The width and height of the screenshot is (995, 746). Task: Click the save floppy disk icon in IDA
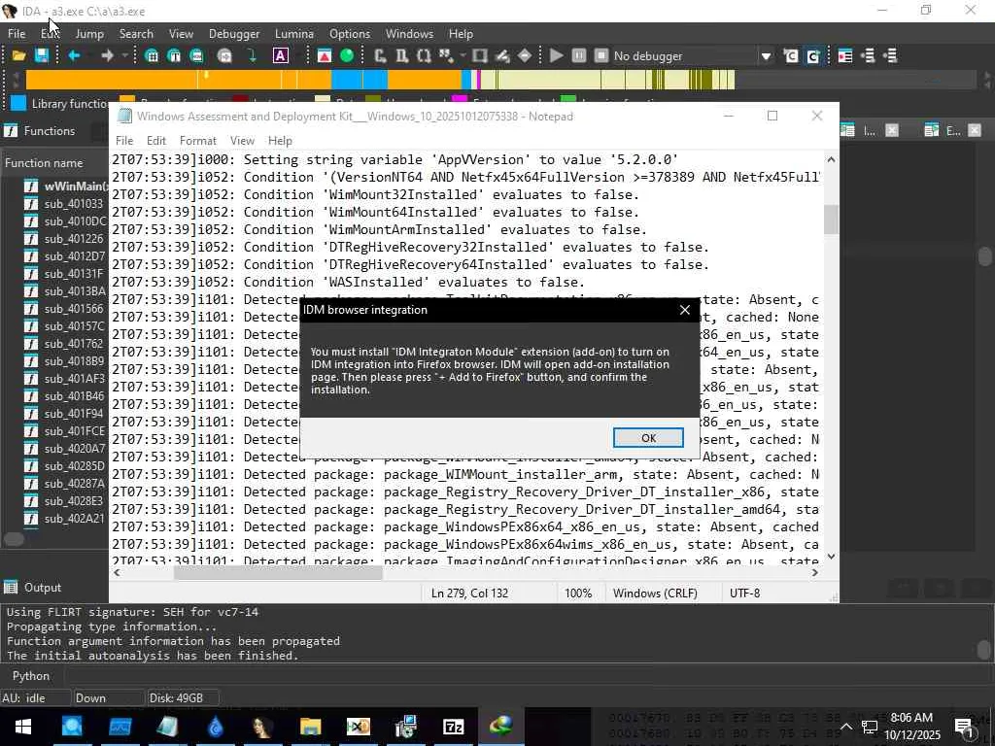point(42,55)
